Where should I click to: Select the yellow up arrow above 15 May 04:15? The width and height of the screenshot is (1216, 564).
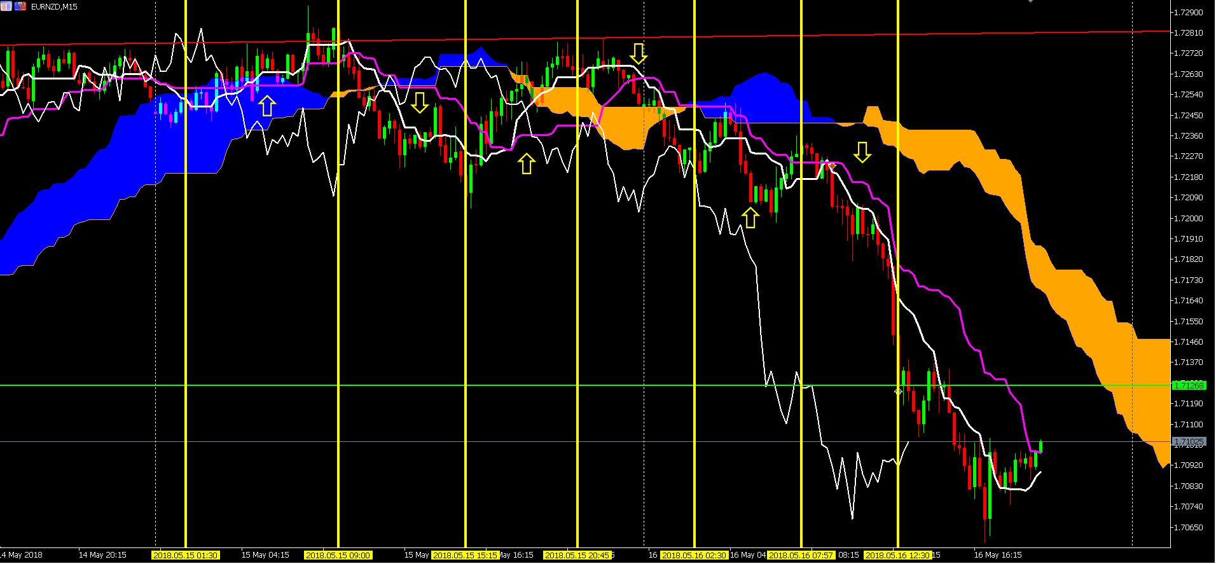tap(266, 106)
